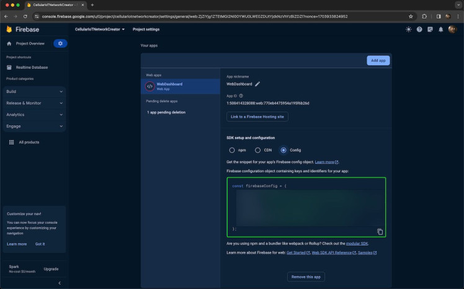Open the notifications bell

[441, 29]
